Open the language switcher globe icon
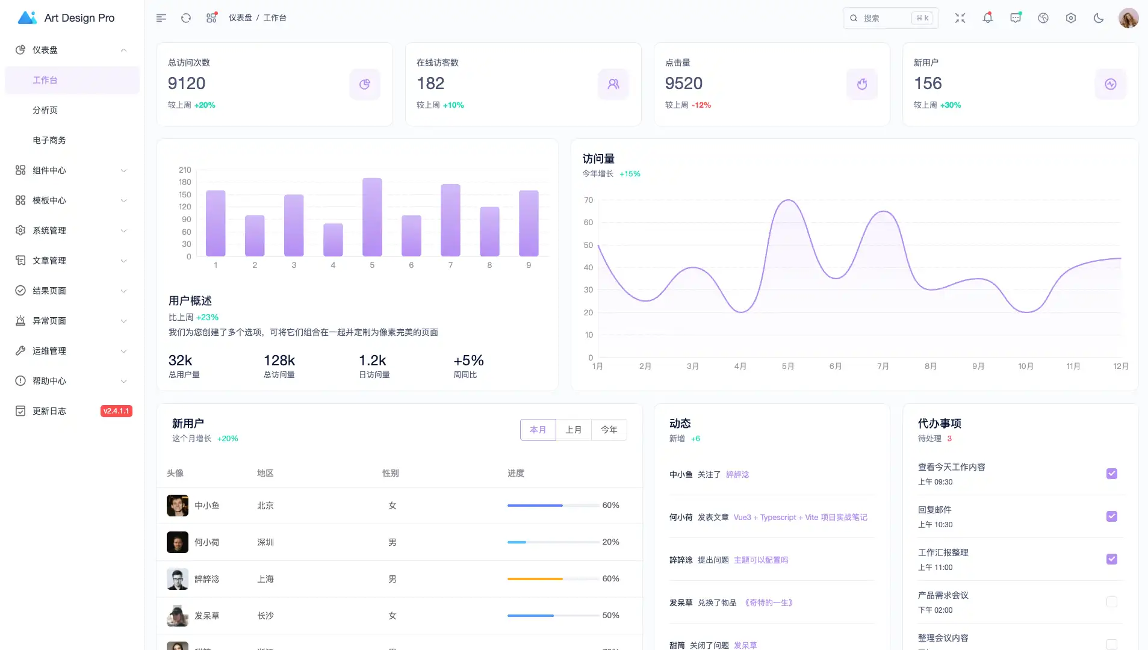This screenshot has width=1148, height=650. pos(1043,18)
